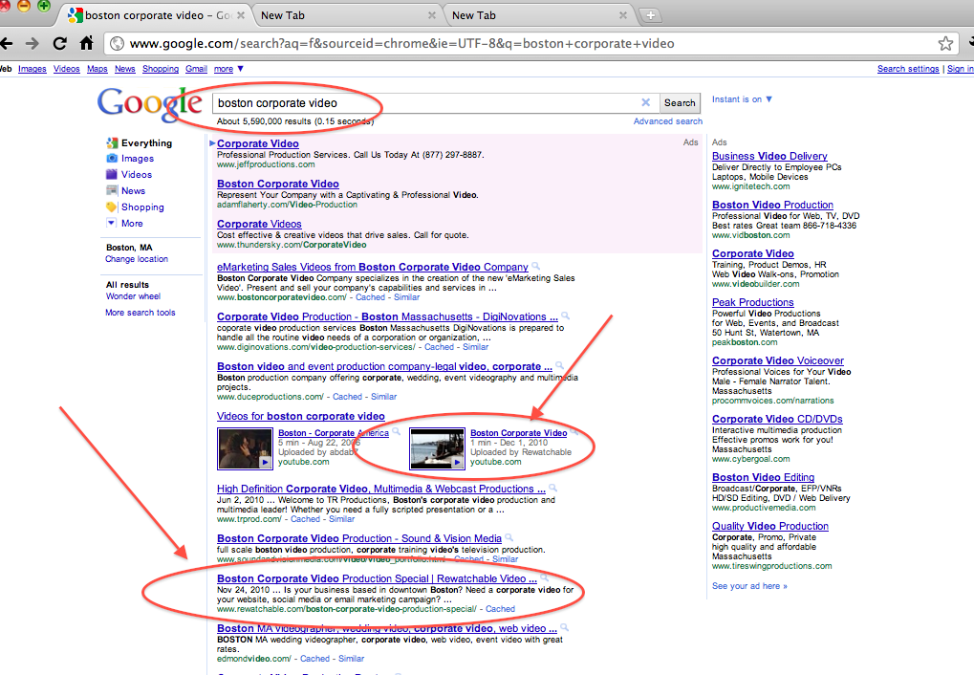The width and height of the screenshot is (974, 675).
Task: Open the Quality Video Production ad
Action: click(x=770, y=526)
